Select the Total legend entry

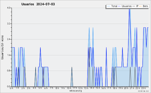(112, 6)
